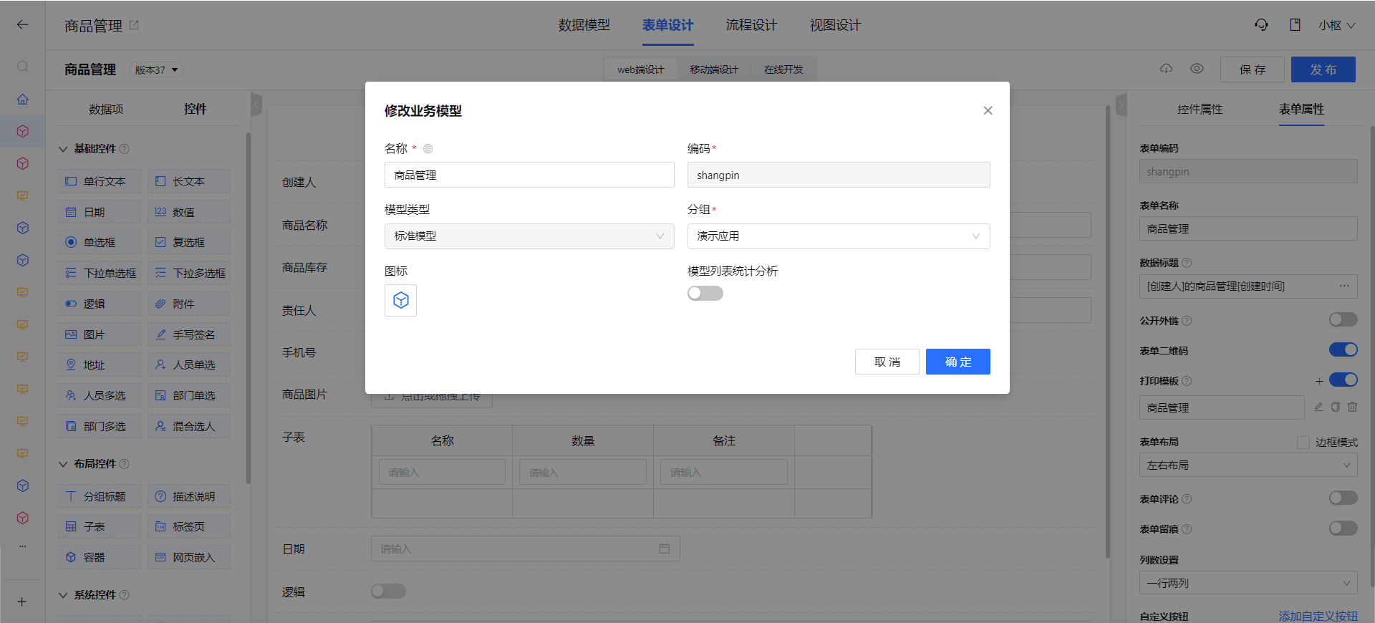Toggle 表单二维码 switch
The height and width of the screenshot is (623, 1375).
[x=1343, y=349]
